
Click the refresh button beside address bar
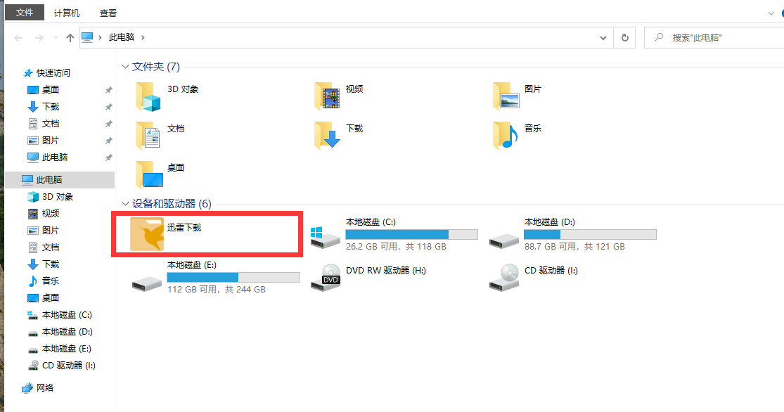pos(624,37)
